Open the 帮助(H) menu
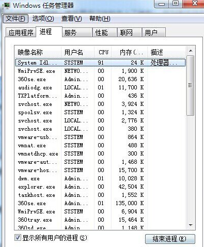 tap(100, 19)
